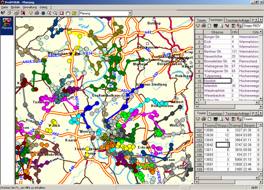
Task: Select exemplar value 13000 cell
Action: (x=236, y=165)
